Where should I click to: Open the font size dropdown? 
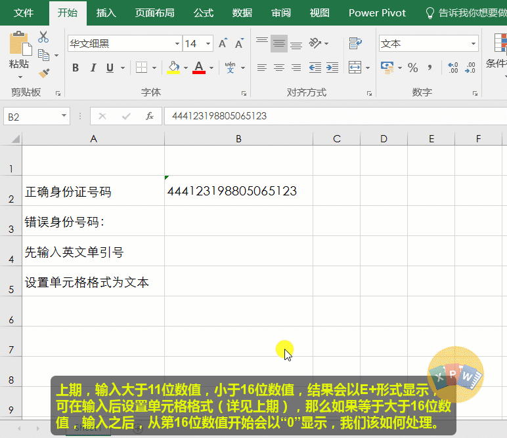(x=208, y=43)
